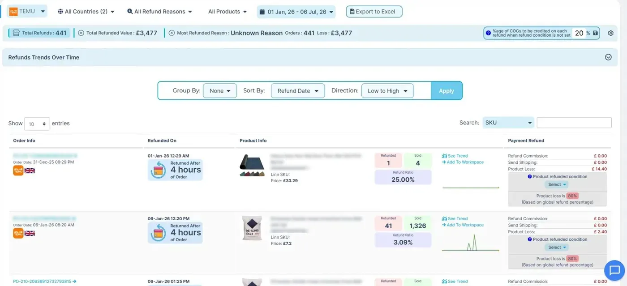Click Add To Workspace for the £33.29 product
Screen dimensions: 627x286
pyautogui.click(x=463, y=162)
